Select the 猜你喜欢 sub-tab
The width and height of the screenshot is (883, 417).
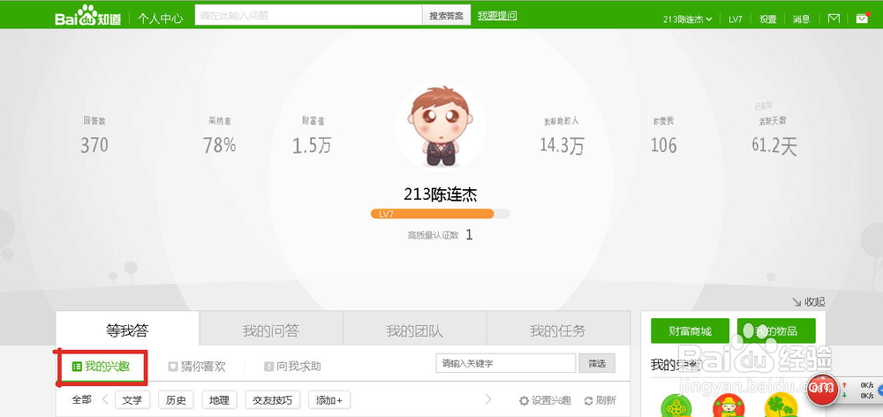(x=197, y=367)
